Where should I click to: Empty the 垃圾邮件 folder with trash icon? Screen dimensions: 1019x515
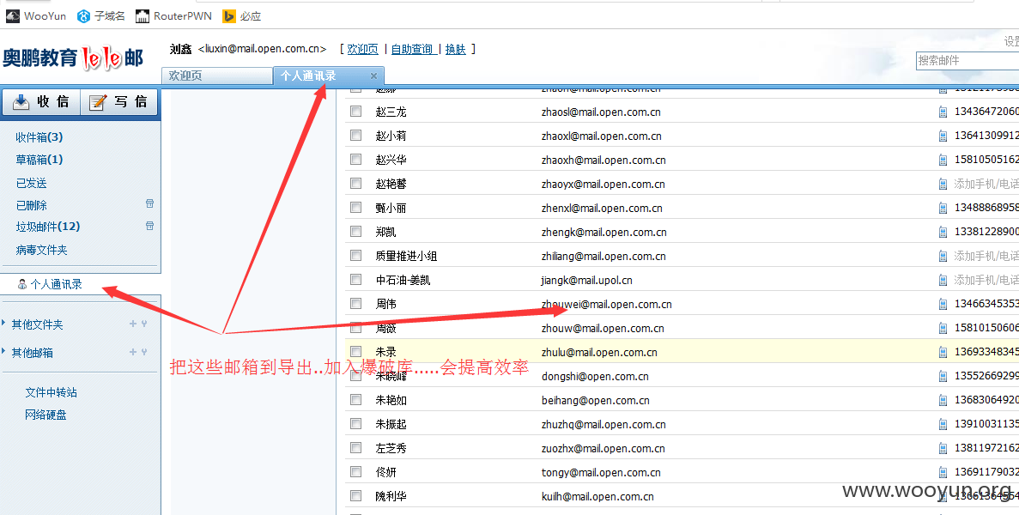tap(149, 226)
